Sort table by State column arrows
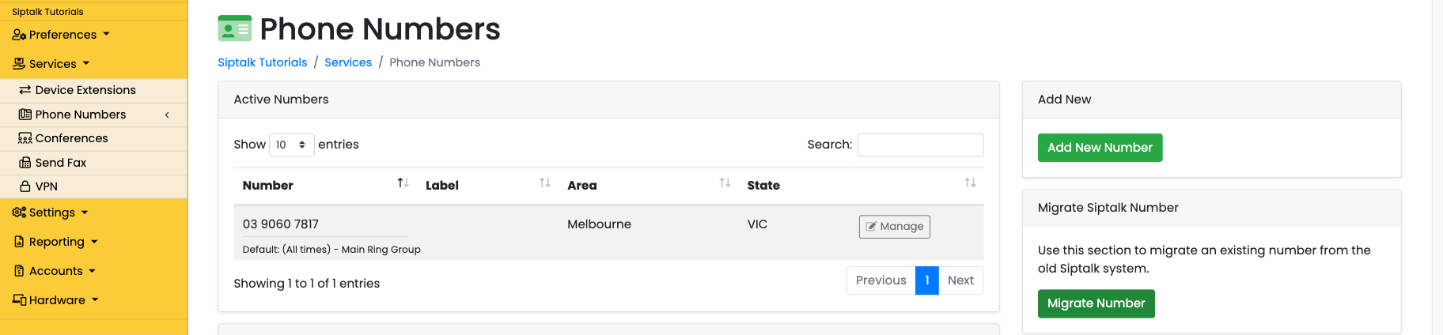 [x=970, y=183]
